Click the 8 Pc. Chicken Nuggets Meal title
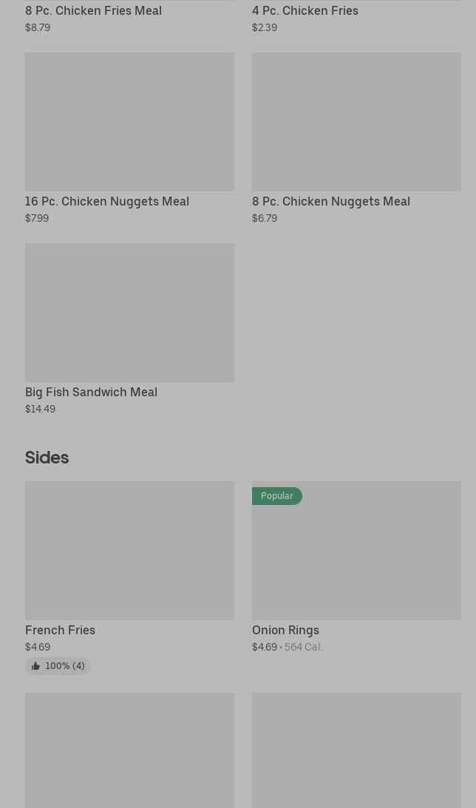 pos(330,201)
